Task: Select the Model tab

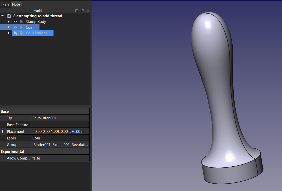Action: point(16,5)
